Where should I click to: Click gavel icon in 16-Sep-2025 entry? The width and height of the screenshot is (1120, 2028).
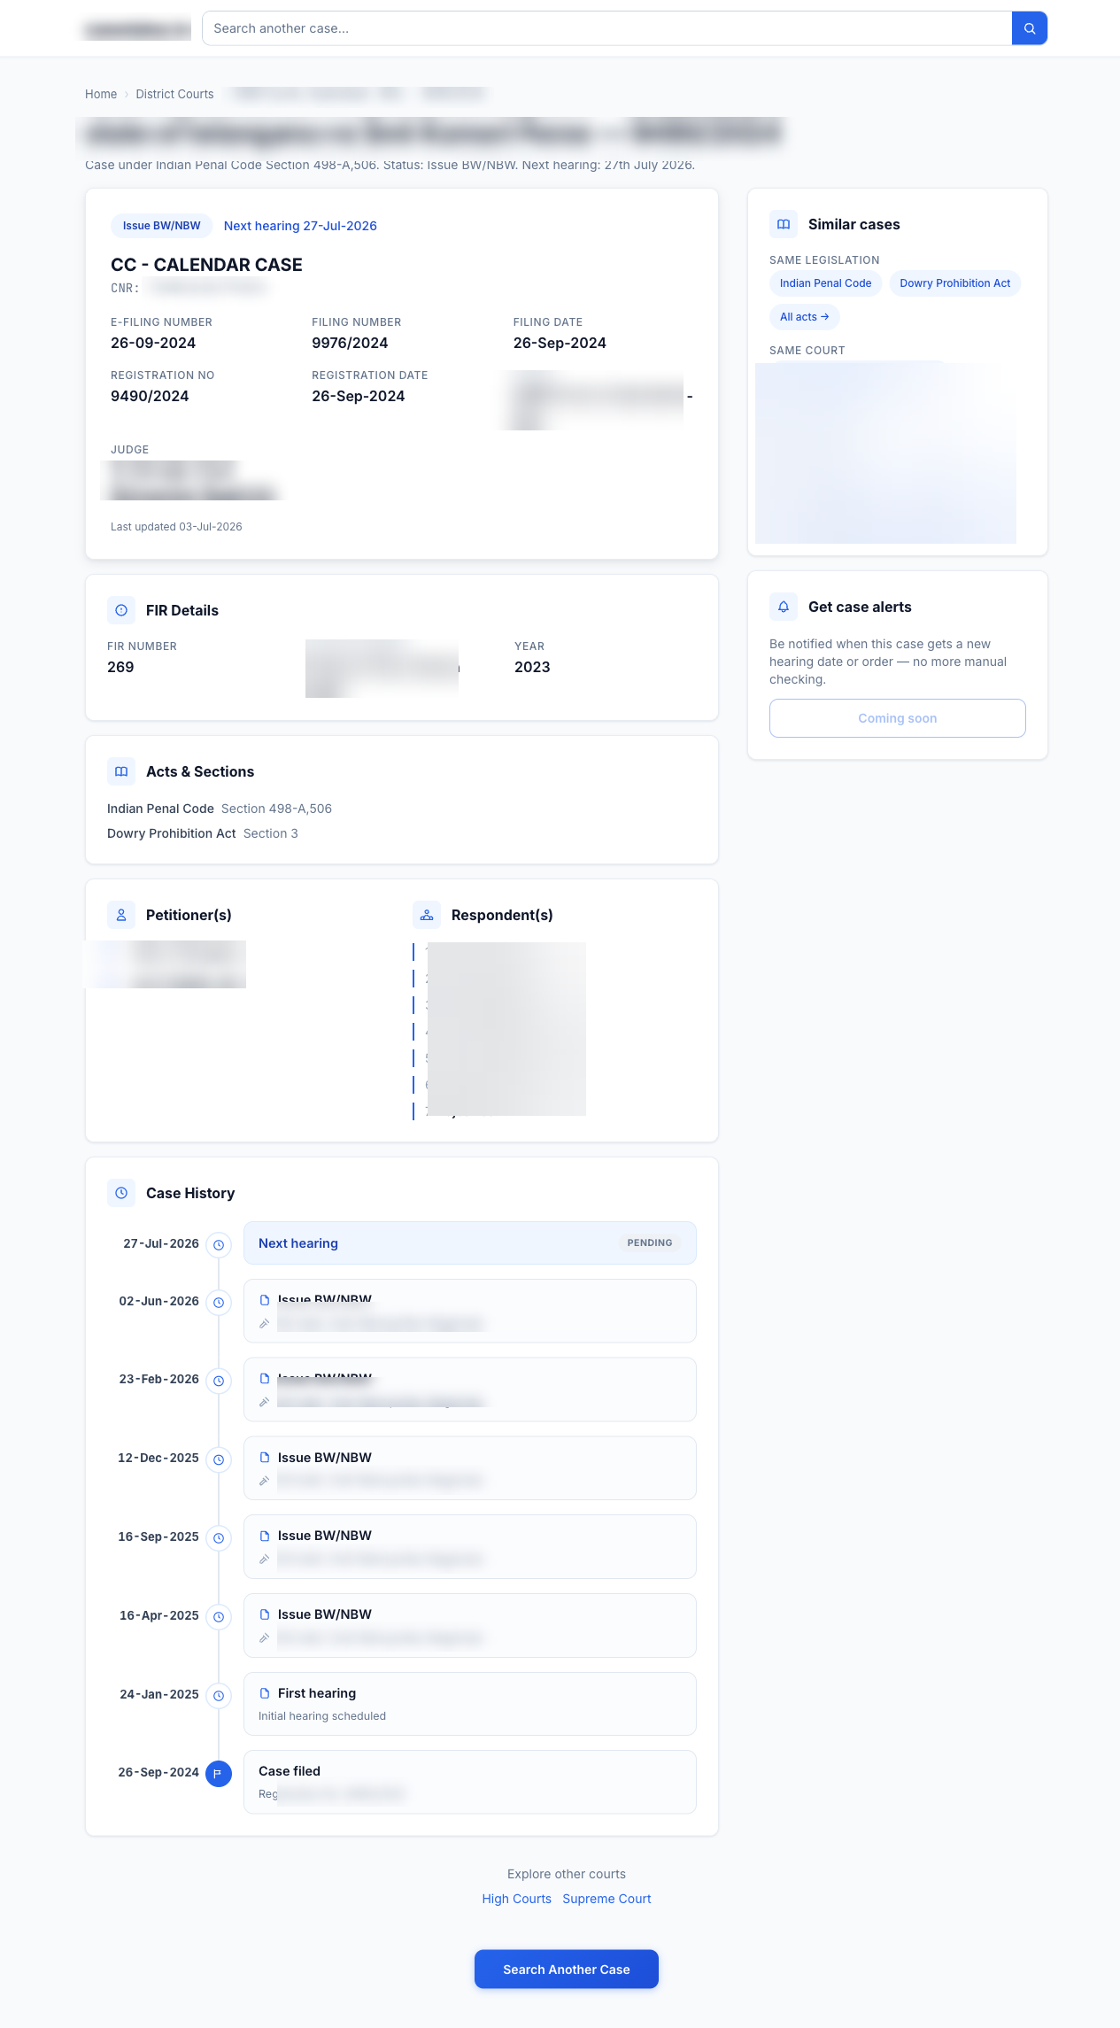point(264,1560)
